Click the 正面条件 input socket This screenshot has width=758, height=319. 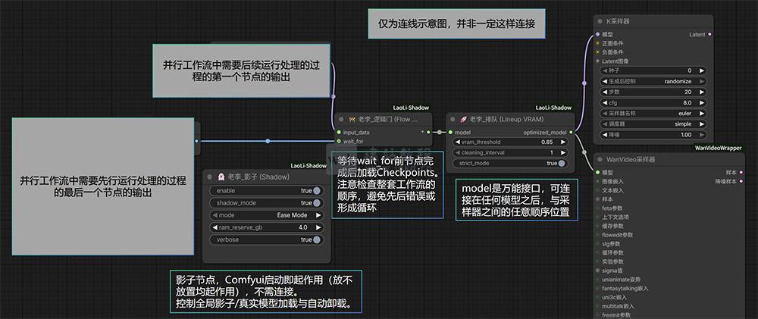click(597, 43)
